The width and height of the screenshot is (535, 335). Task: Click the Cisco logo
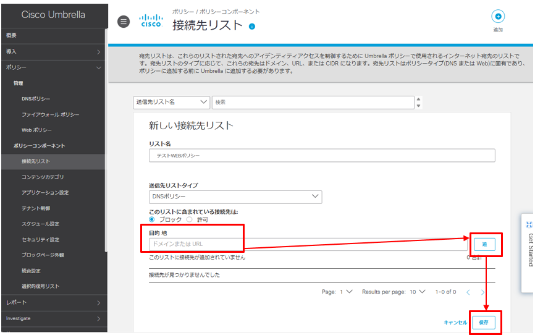[x=151, y=20]
